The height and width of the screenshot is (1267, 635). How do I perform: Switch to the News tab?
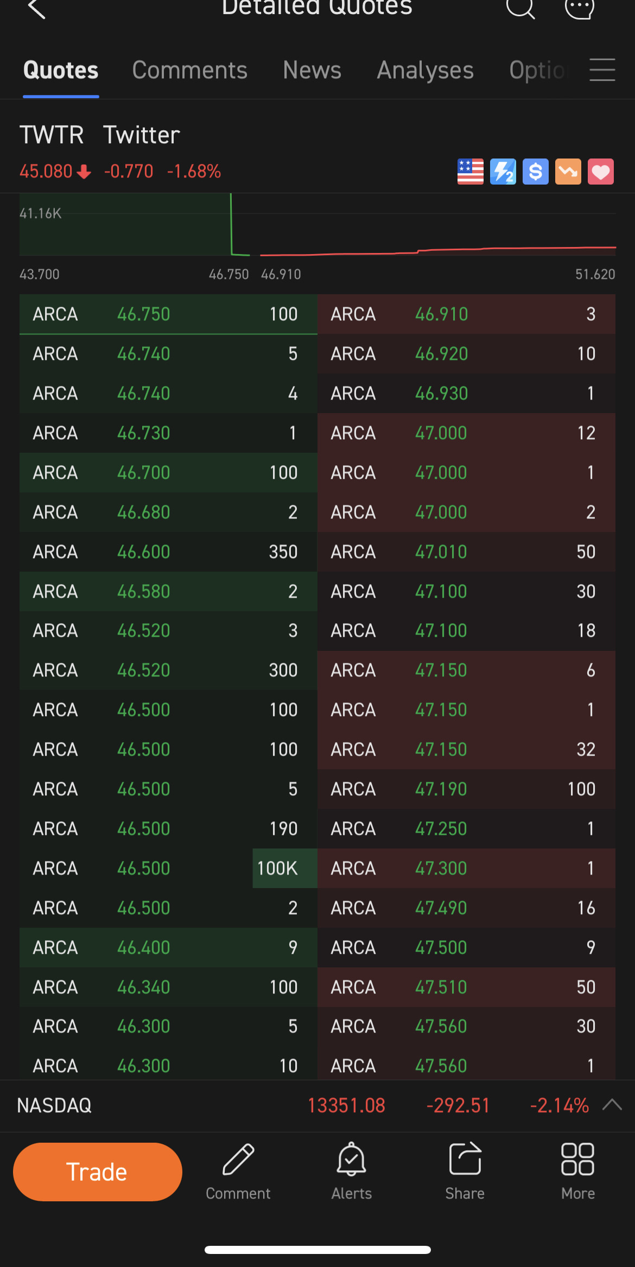pyautogui.click(x=312, y=70)
